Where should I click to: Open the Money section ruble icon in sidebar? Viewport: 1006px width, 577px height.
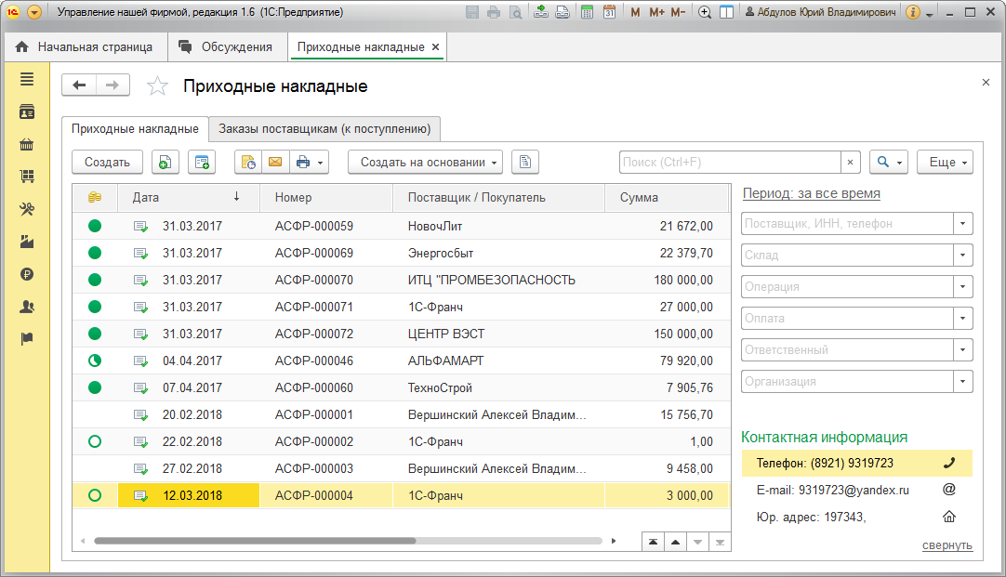27,274
